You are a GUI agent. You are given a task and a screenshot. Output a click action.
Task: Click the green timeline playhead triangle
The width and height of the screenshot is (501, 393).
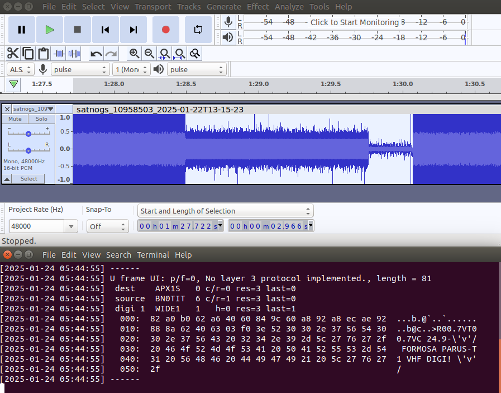[x=13, y=84]
